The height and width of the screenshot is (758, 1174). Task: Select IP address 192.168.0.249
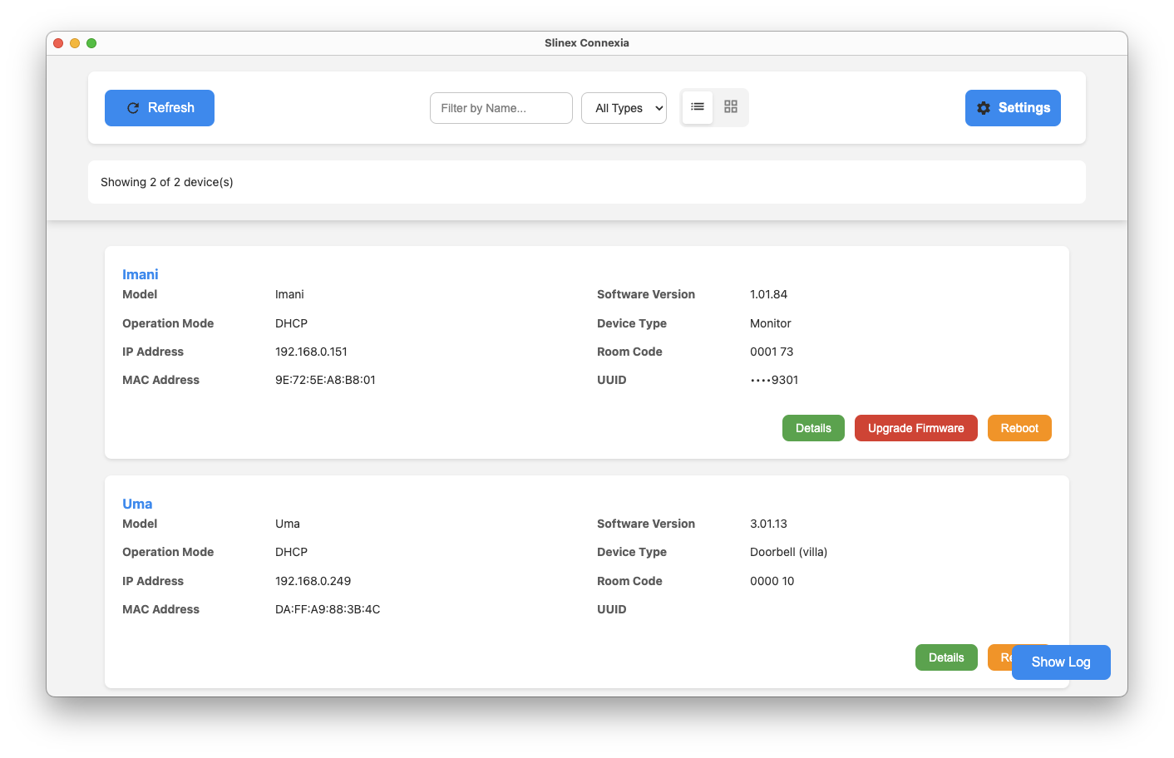tap(313, 581)
